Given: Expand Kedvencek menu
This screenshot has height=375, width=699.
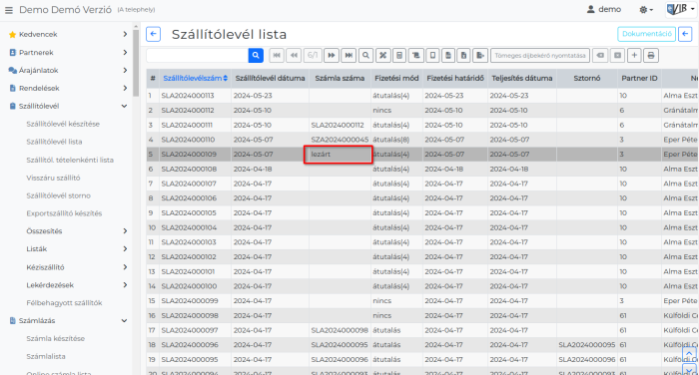Looking at the screenshot, I should [68, 34].
